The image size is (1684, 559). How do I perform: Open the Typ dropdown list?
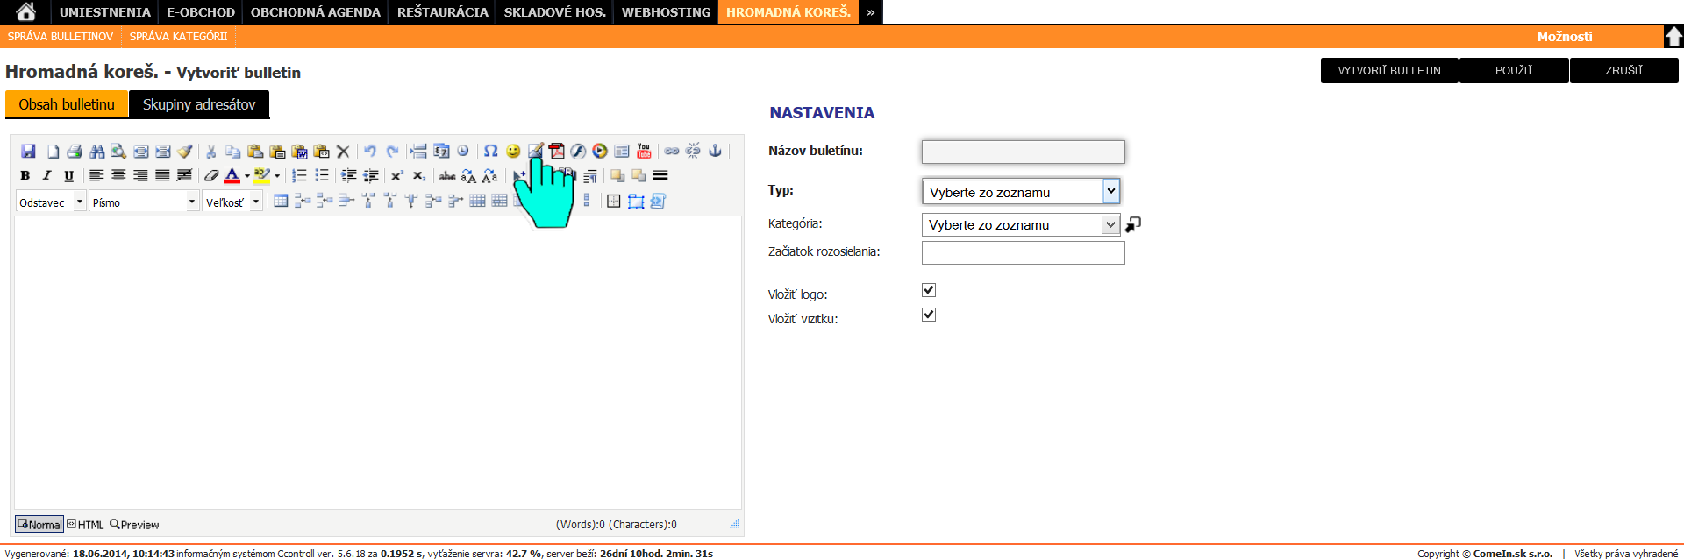tap(1021, 192)
